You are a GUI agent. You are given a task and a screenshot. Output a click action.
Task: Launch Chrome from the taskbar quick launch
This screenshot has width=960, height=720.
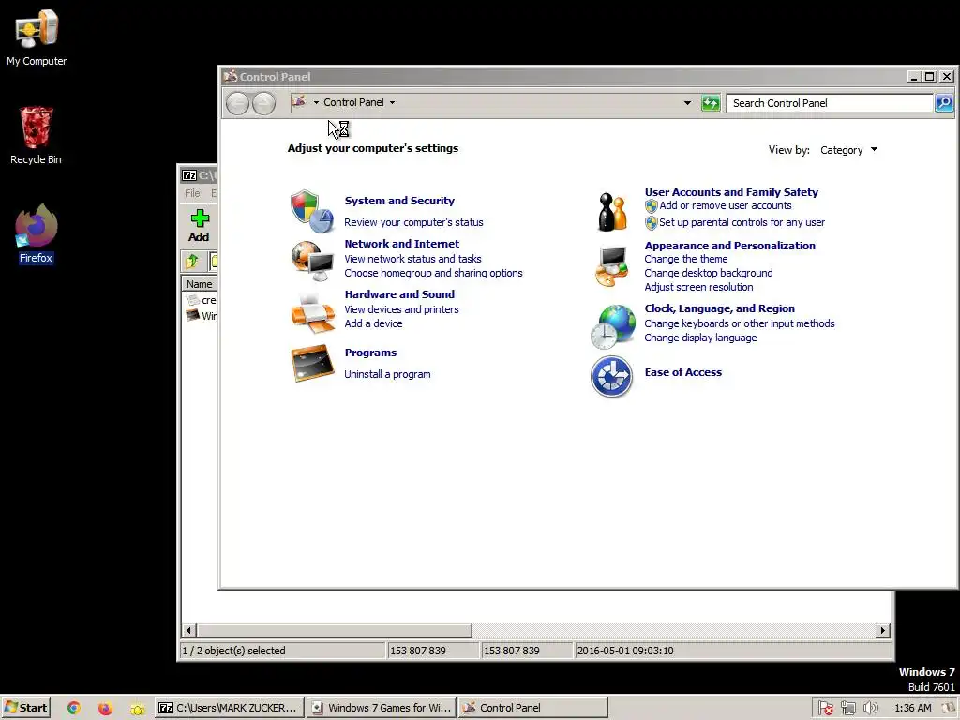pos(74,708)
